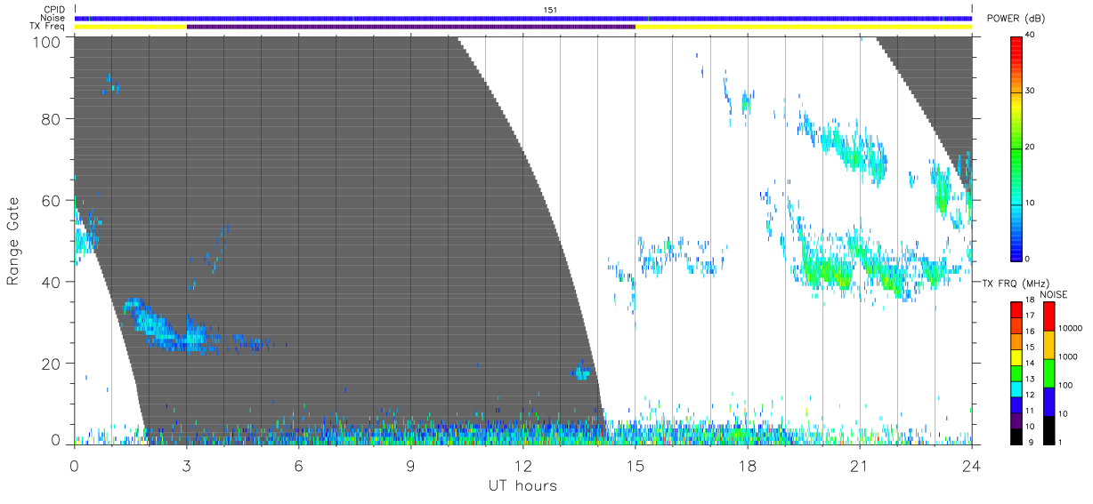
Task: Click the UT hours axis label
Action: pyautogui.click(x=522, y=485)
